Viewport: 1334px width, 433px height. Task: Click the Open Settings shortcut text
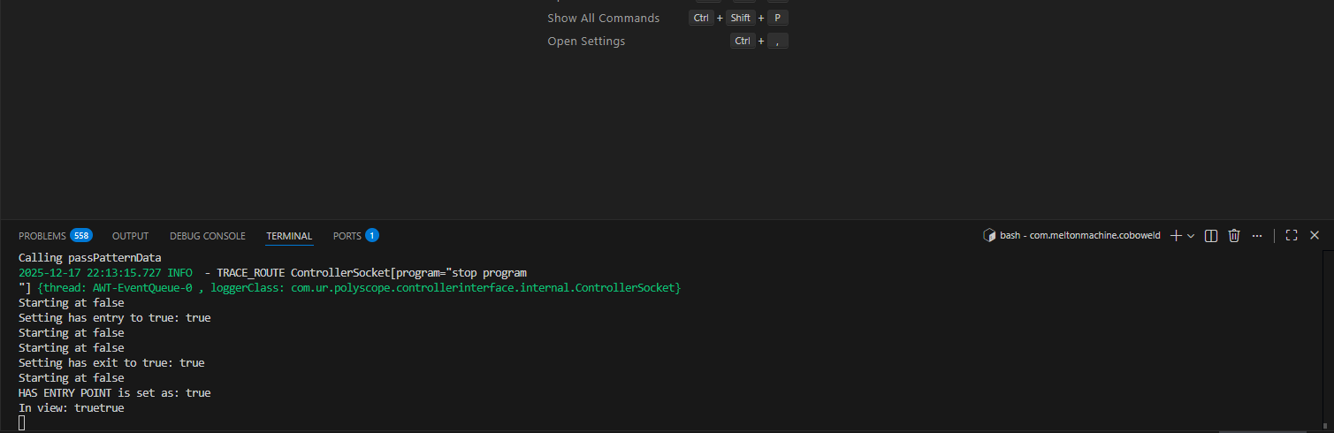585,42
